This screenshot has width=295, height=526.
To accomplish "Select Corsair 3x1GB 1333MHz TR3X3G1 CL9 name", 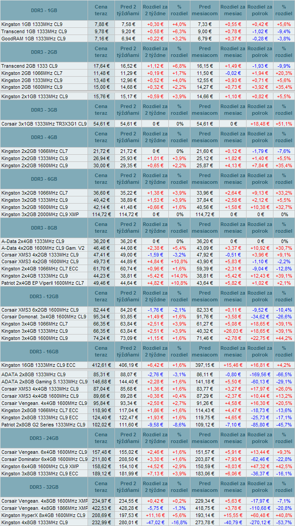I will point(44,124).
